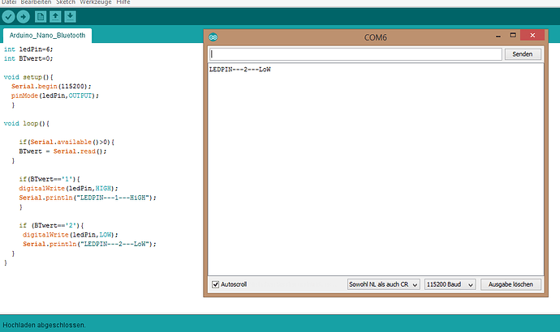Click the 'pinMode(ledPin,OUTPUT);' line

(55, 96)
